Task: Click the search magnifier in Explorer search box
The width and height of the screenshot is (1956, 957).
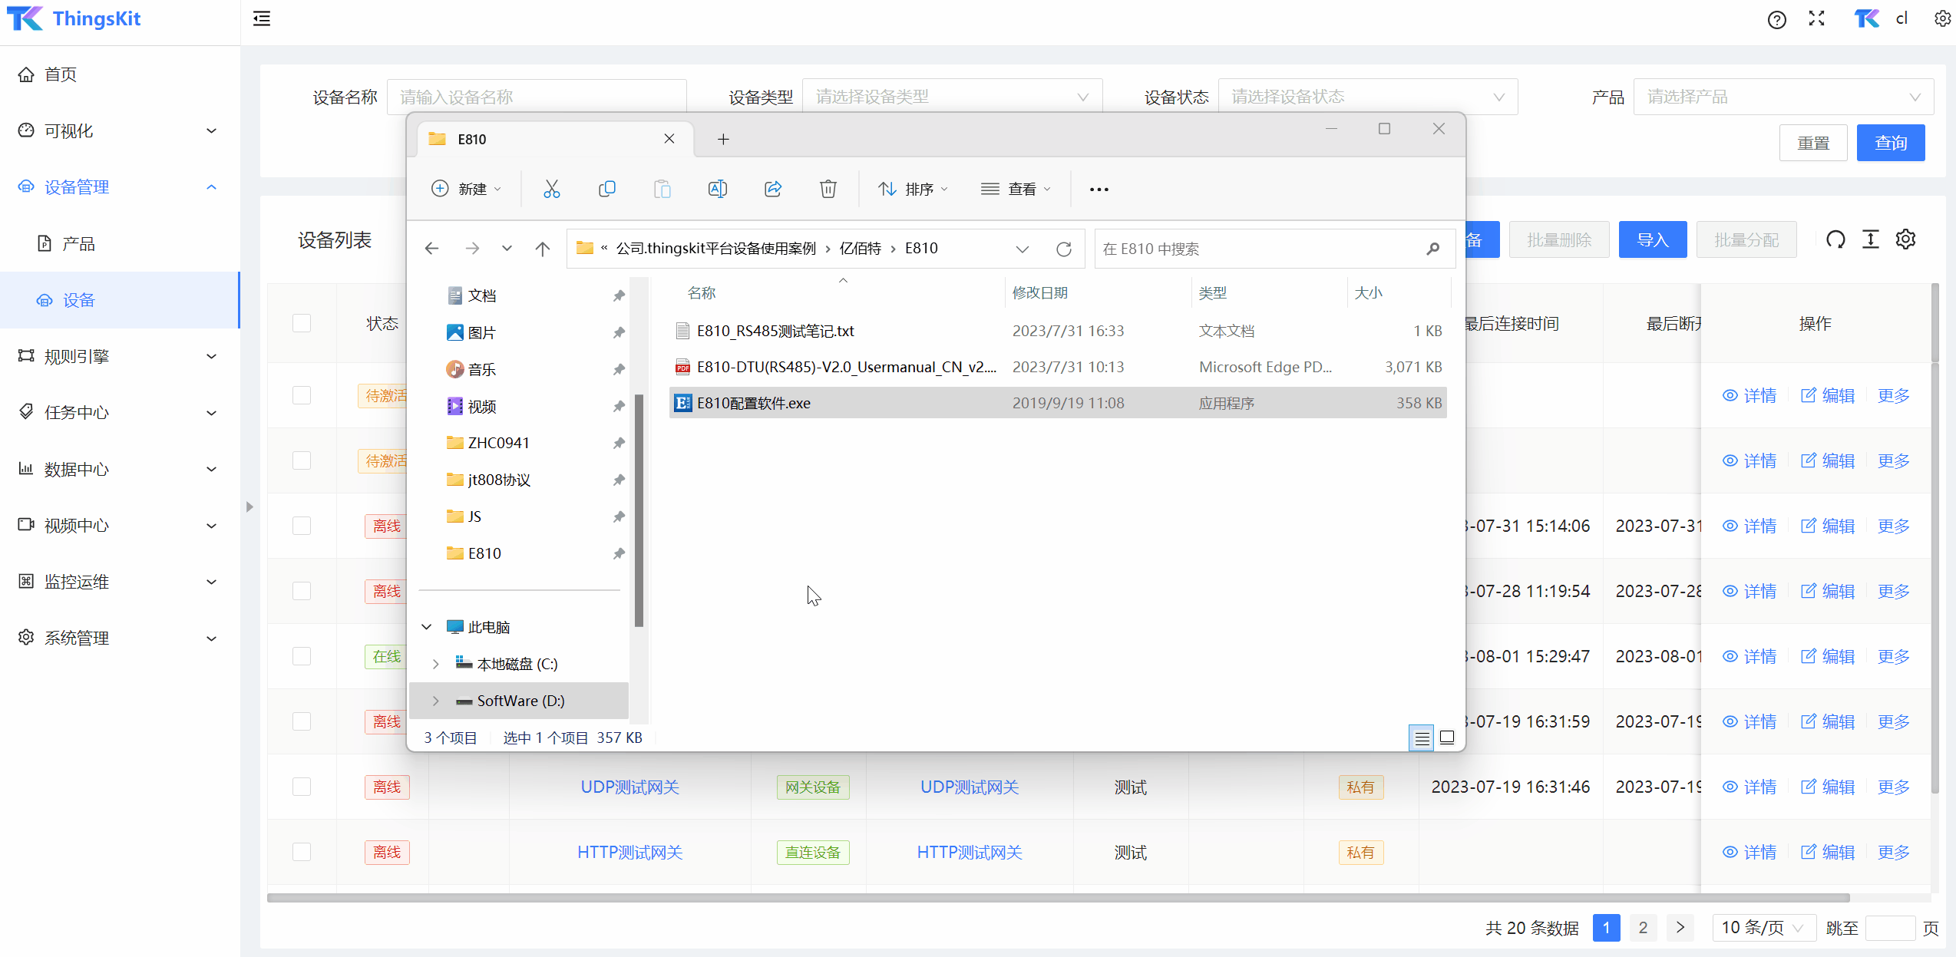Action: [x=1432, y=249]
